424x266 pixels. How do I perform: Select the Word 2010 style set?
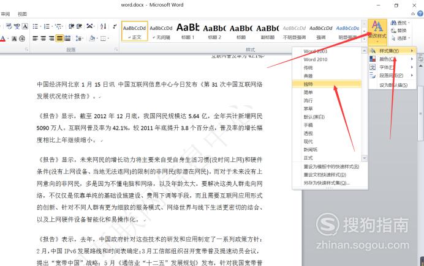(x=327, y=59)
